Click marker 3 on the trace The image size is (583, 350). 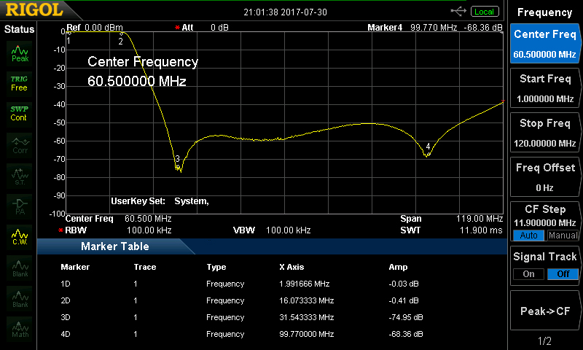177,158
